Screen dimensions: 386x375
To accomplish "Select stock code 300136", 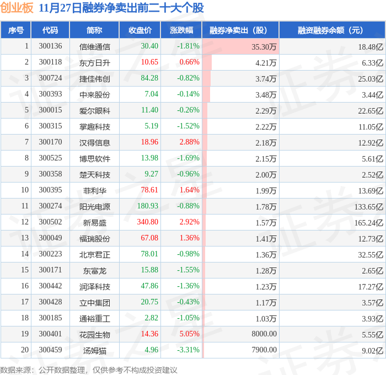I will (50, 46).
